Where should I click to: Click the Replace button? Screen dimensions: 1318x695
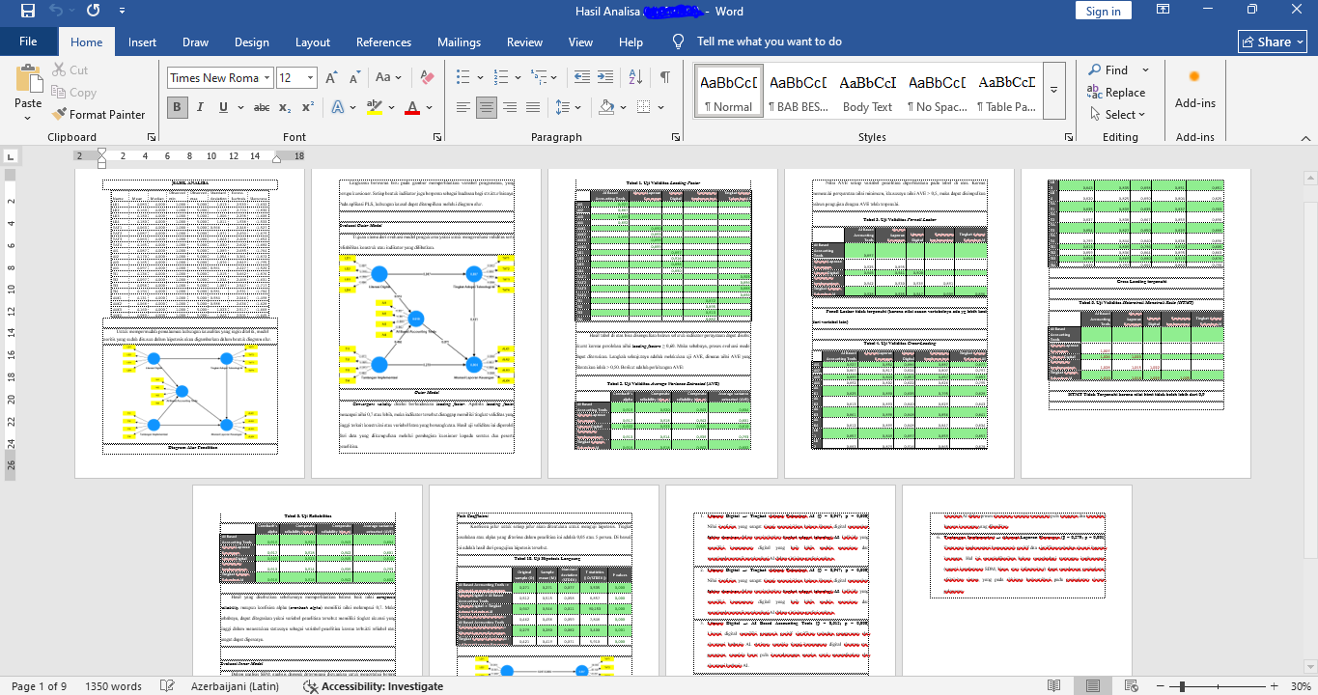tap(1116, 93)
